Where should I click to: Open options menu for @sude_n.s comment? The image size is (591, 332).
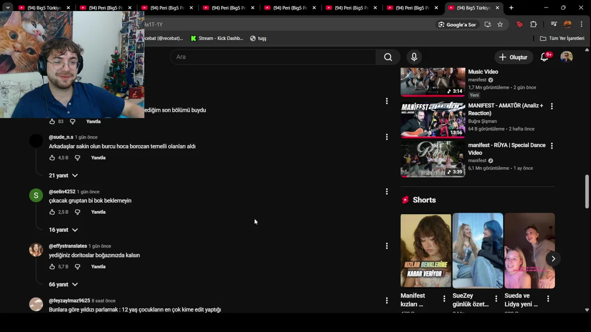pos(387,137)
